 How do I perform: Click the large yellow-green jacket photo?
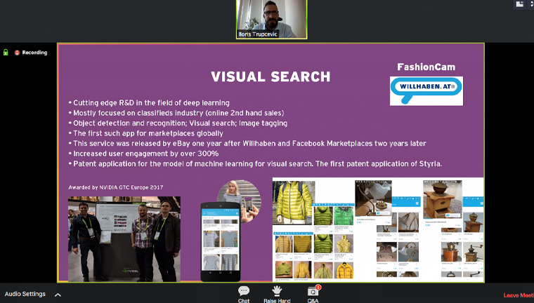click(x=294, y=203)
